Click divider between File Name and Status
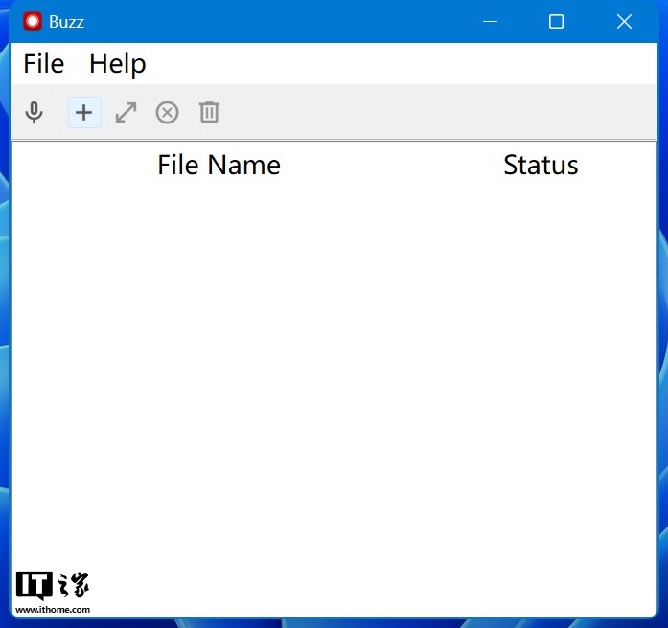 point(426,165)
